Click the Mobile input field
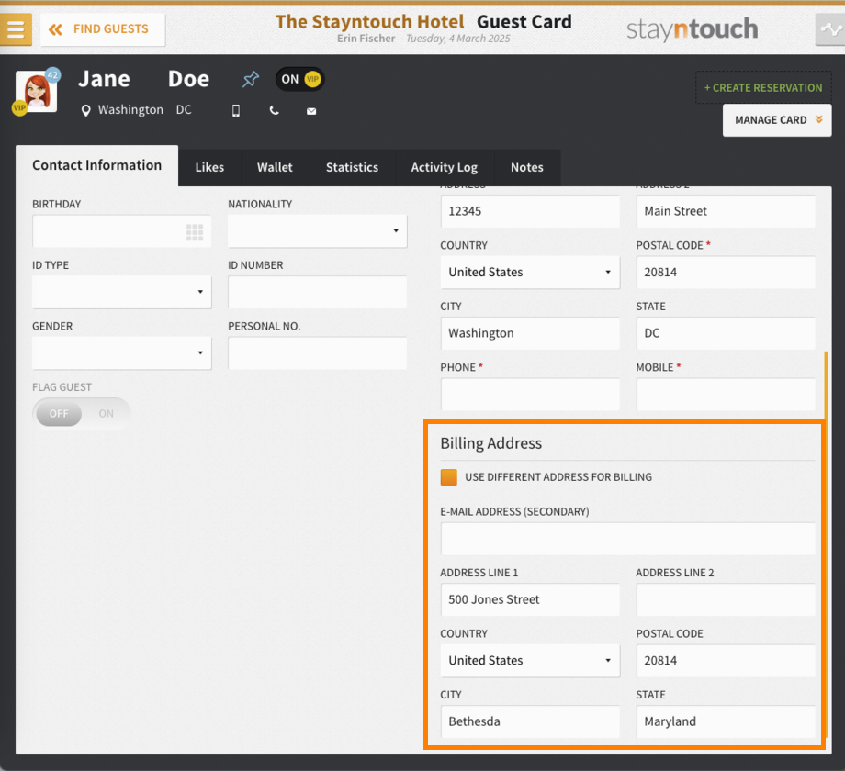 (x=726, y=394)
